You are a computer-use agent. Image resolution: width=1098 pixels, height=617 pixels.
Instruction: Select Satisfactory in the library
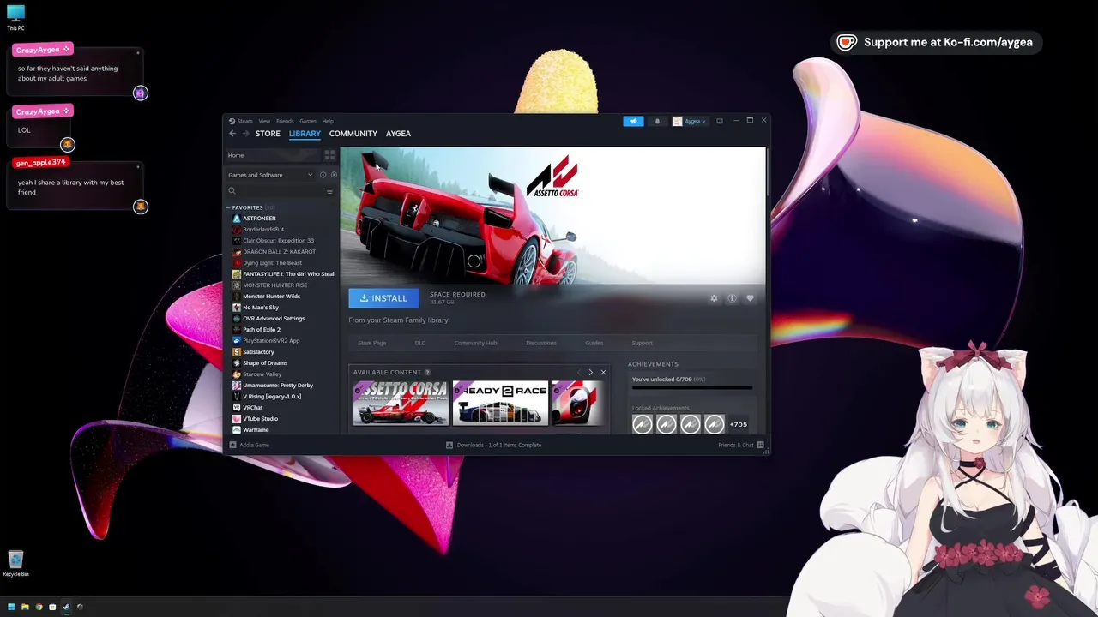pyautogui.click(x=258, y=352)
